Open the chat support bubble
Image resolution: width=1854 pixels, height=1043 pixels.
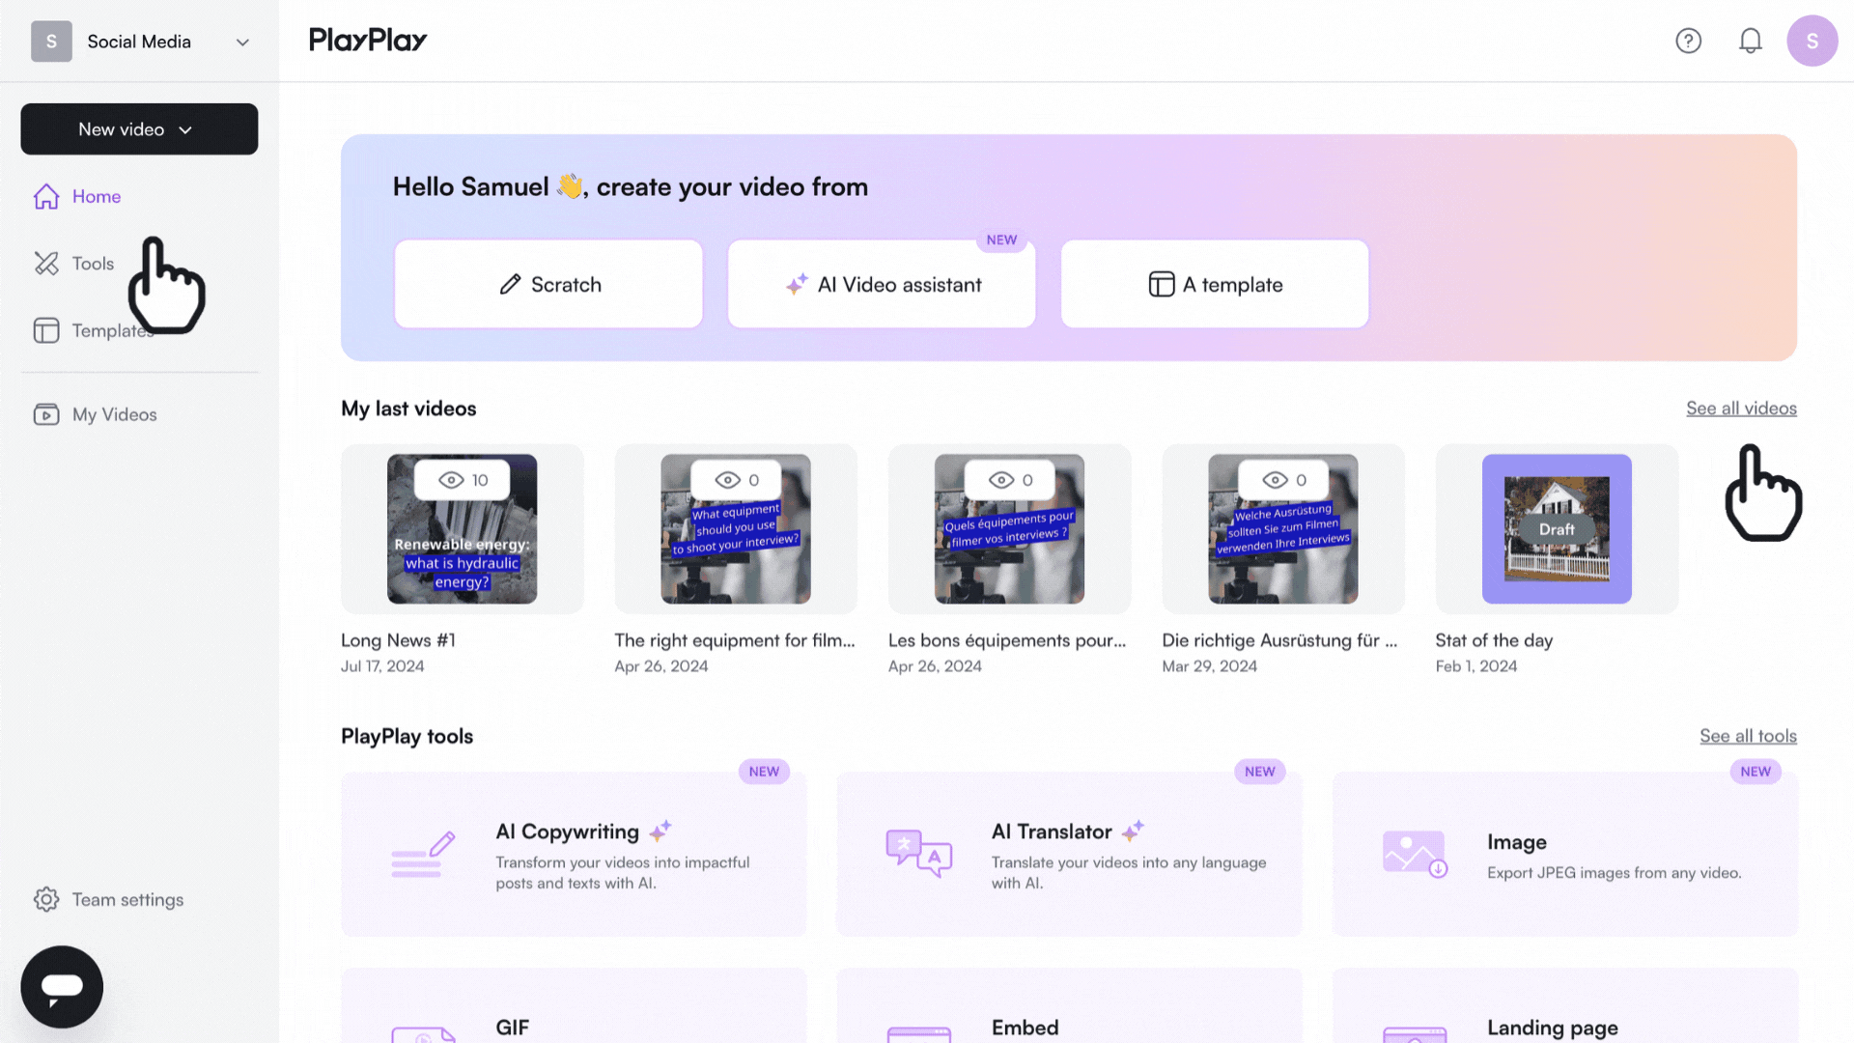click(x=62, y=986)
